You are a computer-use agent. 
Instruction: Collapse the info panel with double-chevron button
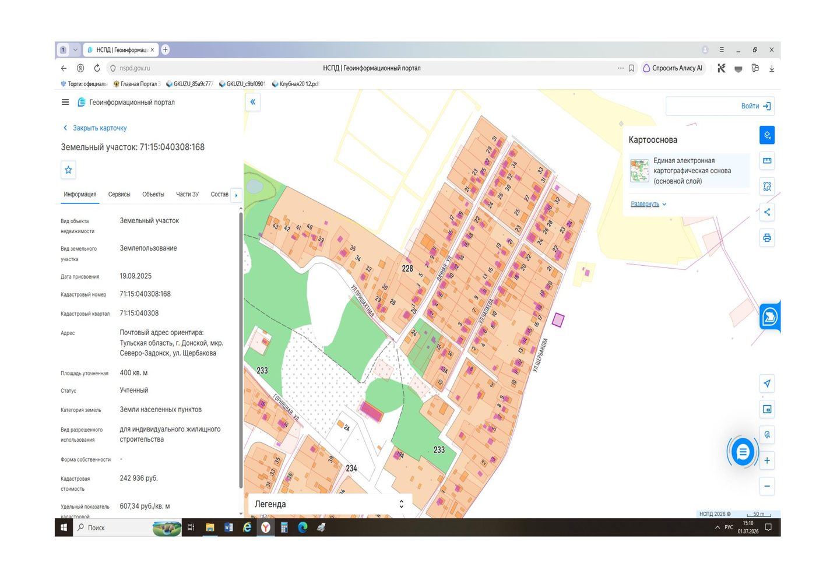pyautogui.click(x=253, y=102)
